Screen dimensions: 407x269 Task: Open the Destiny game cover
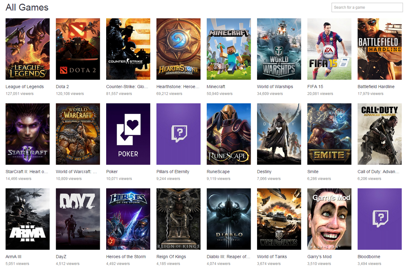tap(279, 134)
